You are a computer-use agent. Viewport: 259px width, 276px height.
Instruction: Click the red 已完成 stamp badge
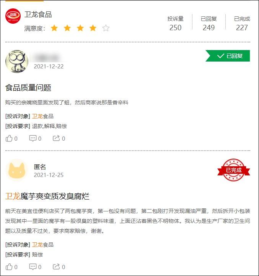click(x=234, y=170)
